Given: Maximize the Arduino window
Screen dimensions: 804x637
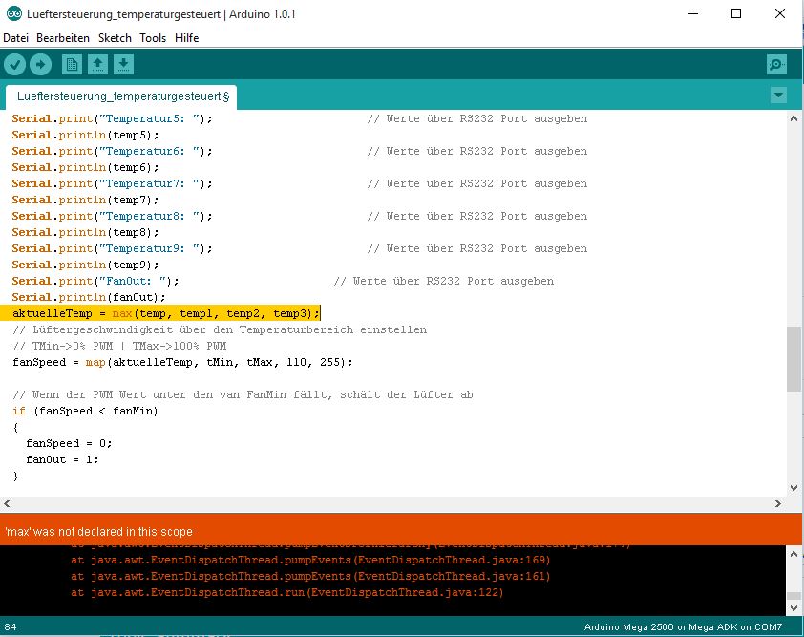Looking at the screenshot, I should click(x=736, y=13).
